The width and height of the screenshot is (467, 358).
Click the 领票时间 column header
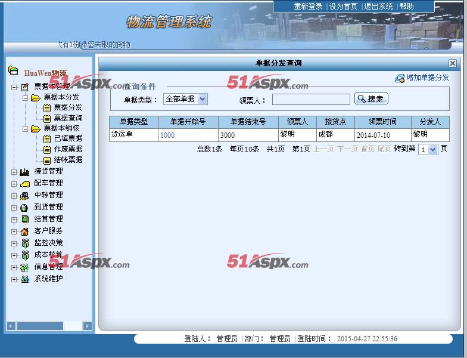coord(382,122)
